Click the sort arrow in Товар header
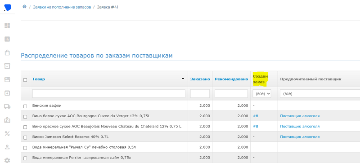The width and height of the screenshot is (360, 163). (x=183, y=79)
